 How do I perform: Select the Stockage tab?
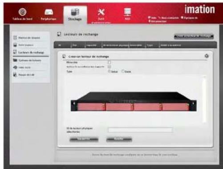[75, 15]
